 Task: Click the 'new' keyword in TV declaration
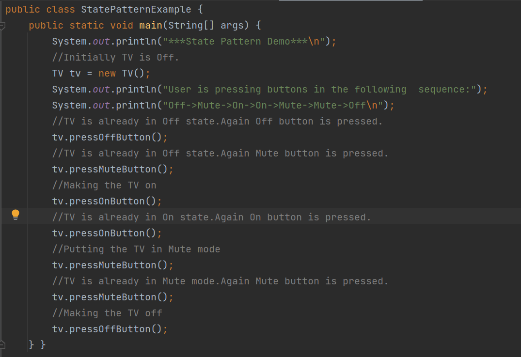point(107,74)
